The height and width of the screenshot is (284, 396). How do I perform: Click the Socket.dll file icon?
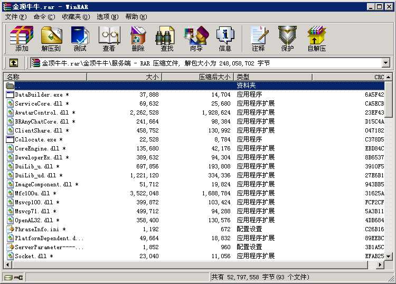point(11,256)
